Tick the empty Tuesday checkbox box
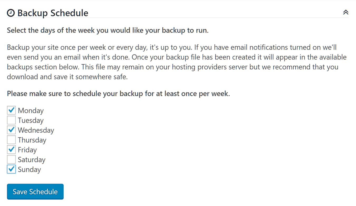356x206 pixels. [x=11, y=120]
